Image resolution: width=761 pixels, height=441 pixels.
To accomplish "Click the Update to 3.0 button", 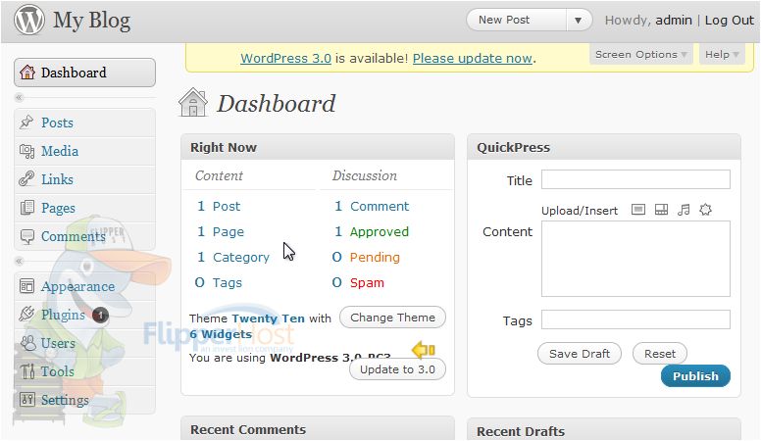I will 397,369.
